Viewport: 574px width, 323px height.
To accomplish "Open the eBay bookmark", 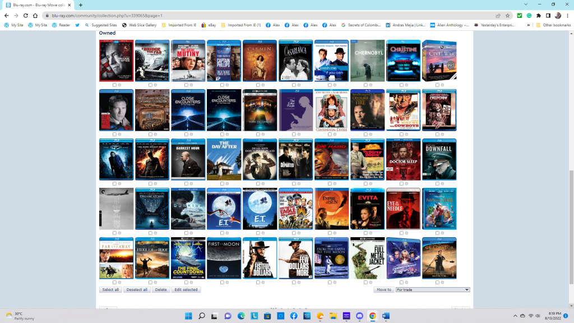I will 209,25.
